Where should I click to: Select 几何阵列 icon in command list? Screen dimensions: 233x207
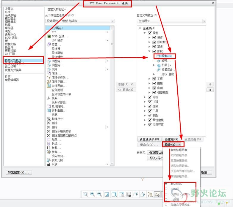coord(49,106)
